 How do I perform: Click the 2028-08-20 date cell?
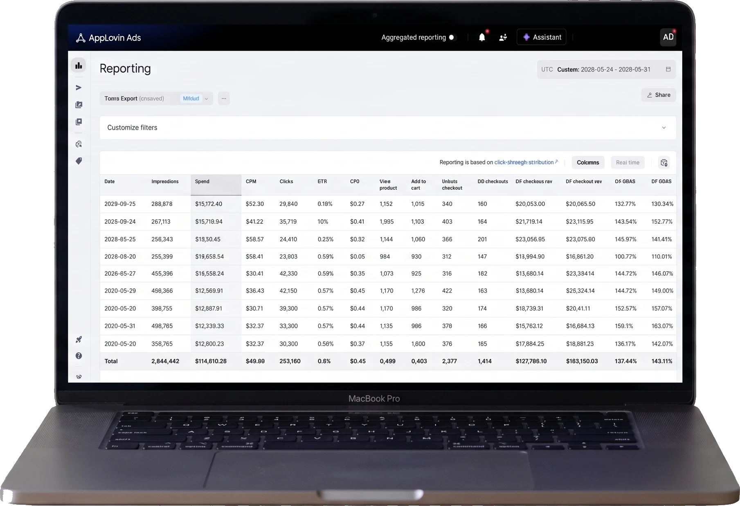[120, 257]
